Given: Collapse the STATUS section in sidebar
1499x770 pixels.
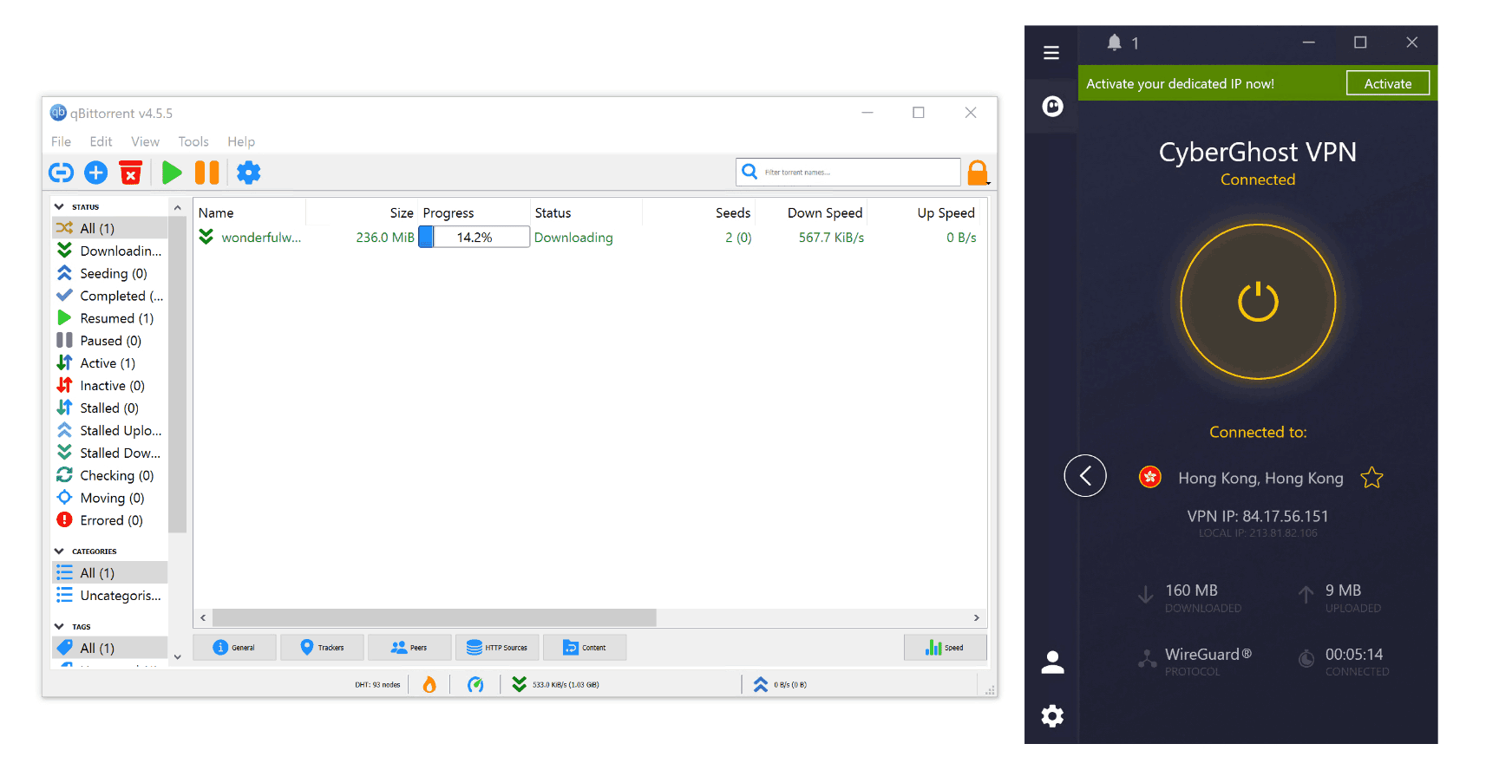Looking at the screenshot, I should [x=59, y=206].
